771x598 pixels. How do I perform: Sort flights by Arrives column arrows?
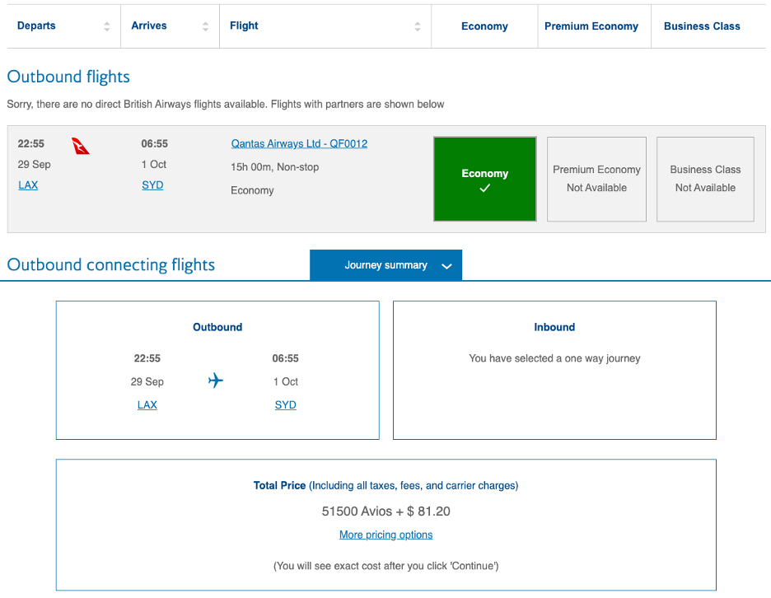tap(206, 26)
